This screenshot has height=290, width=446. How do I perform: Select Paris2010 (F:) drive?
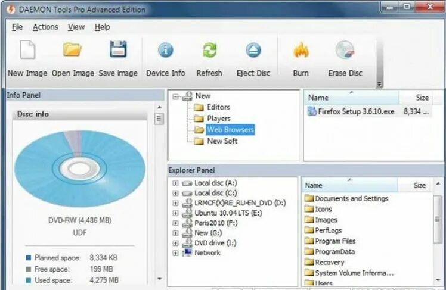[216, 223]
